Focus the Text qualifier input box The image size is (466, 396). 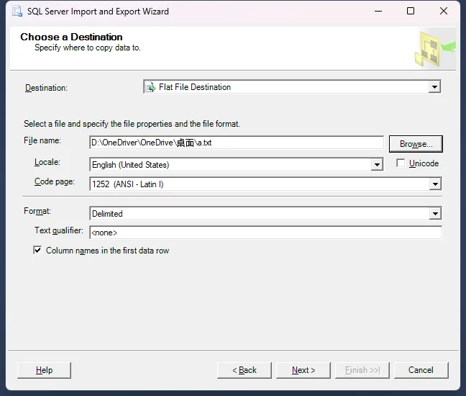point(265,233)
